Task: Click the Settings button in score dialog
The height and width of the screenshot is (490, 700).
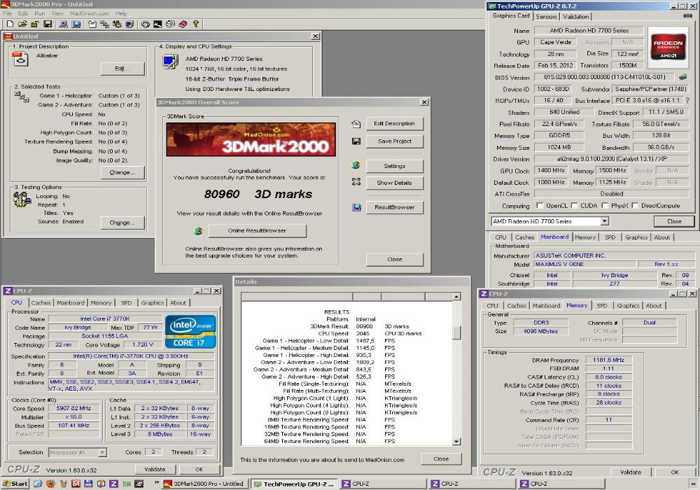Action: click(394, 166)
